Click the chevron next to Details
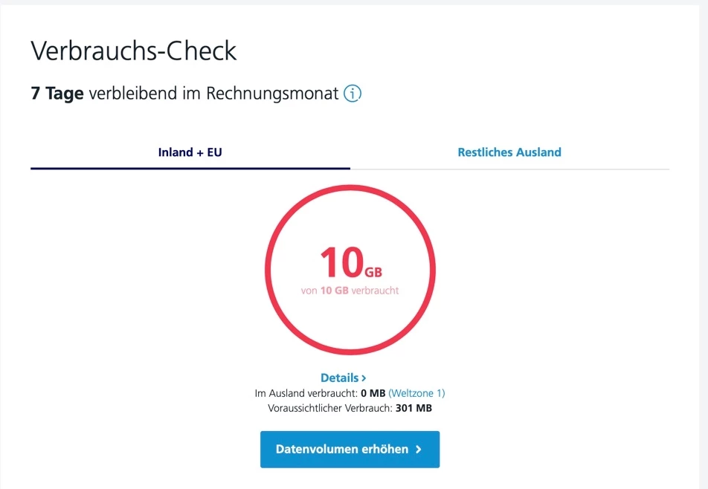This screenshot has width=708, height=489. [x=364, y=378]
